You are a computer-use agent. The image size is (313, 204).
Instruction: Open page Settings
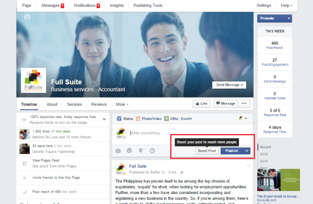(263, 5)
